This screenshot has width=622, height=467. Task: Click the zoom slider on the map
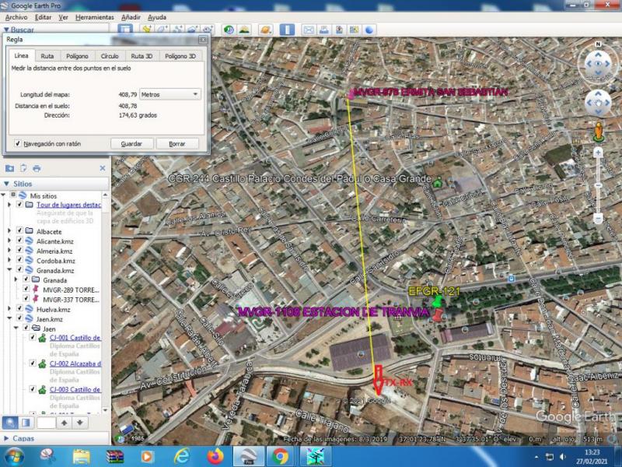point(598,185)
